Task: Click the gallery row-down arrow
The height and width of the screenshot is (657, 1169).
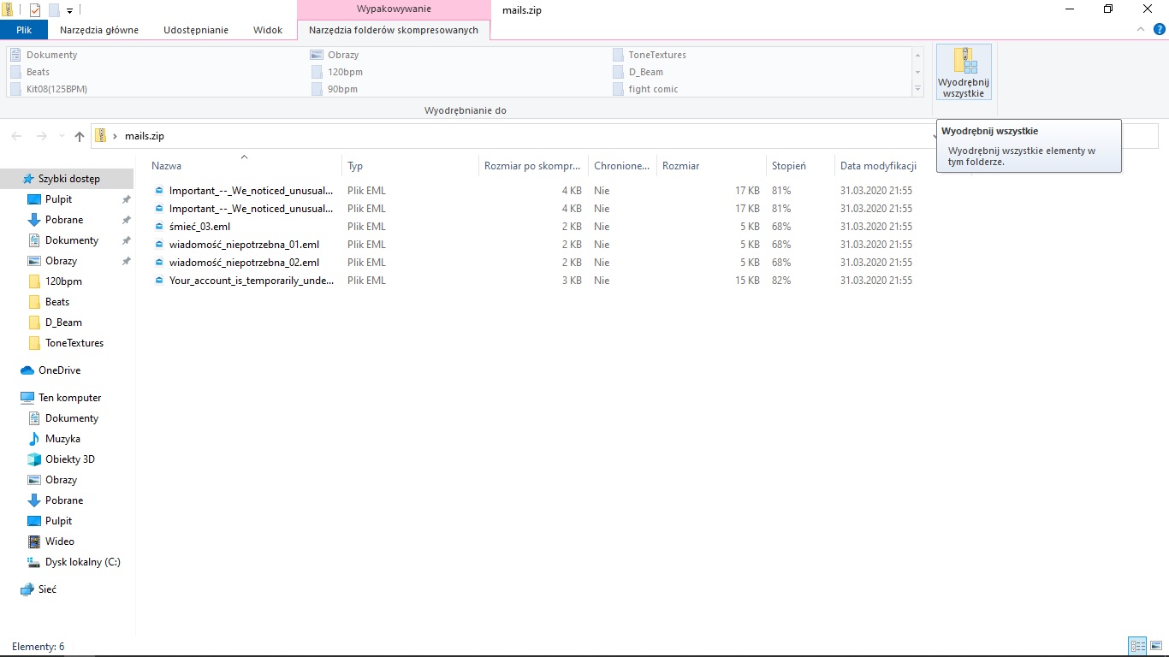Action: point(917,72)
